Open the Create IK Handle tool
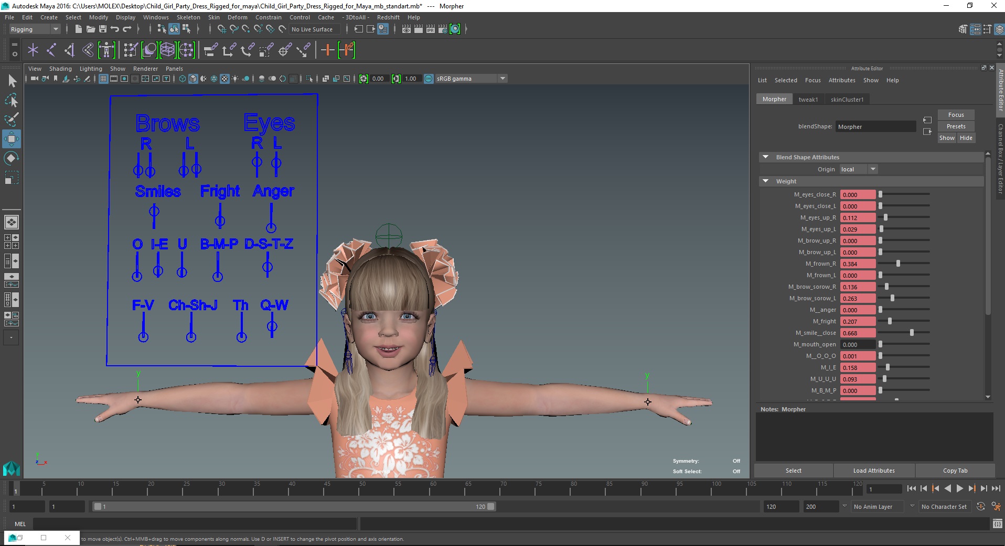Screen dimensions: 1005x546 (69, 50)
